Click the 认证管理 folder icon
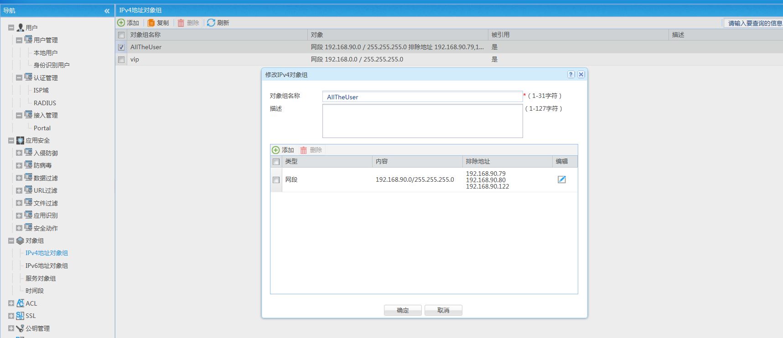 tap(28, 77)
